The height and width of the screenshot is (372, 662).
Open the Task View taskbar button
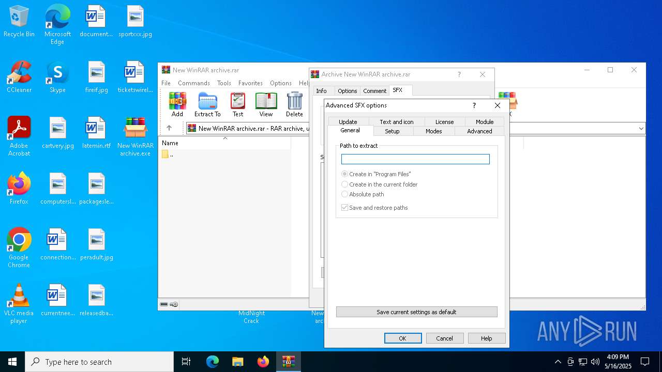click(186, 362)
